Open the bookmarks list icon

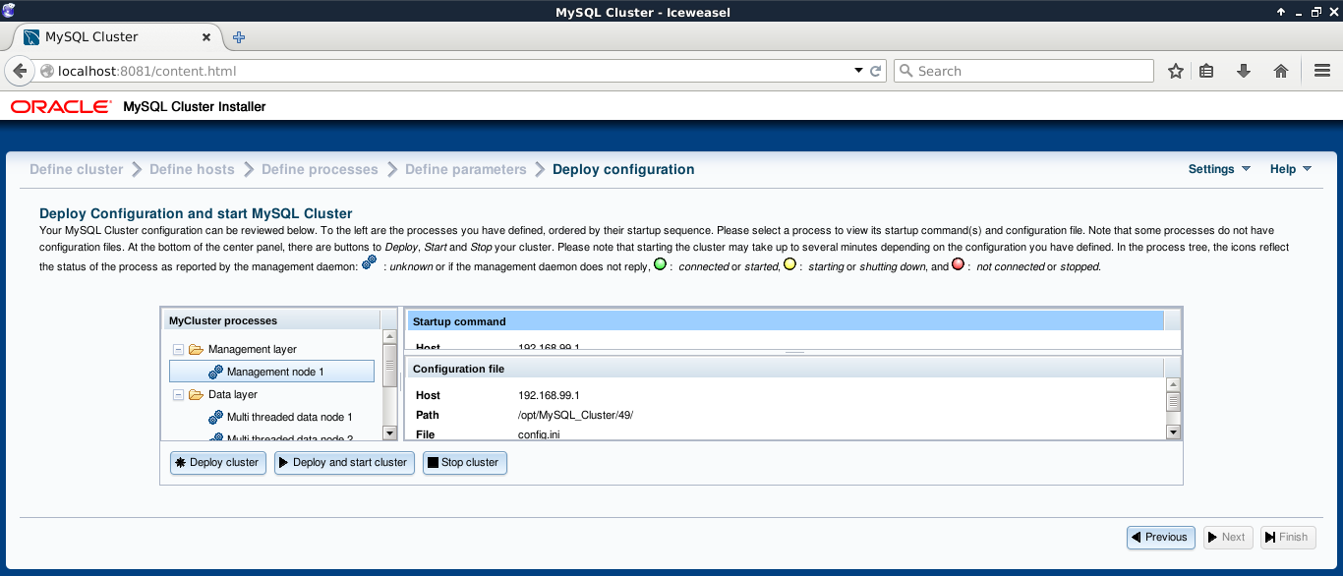pos(1207,71)
